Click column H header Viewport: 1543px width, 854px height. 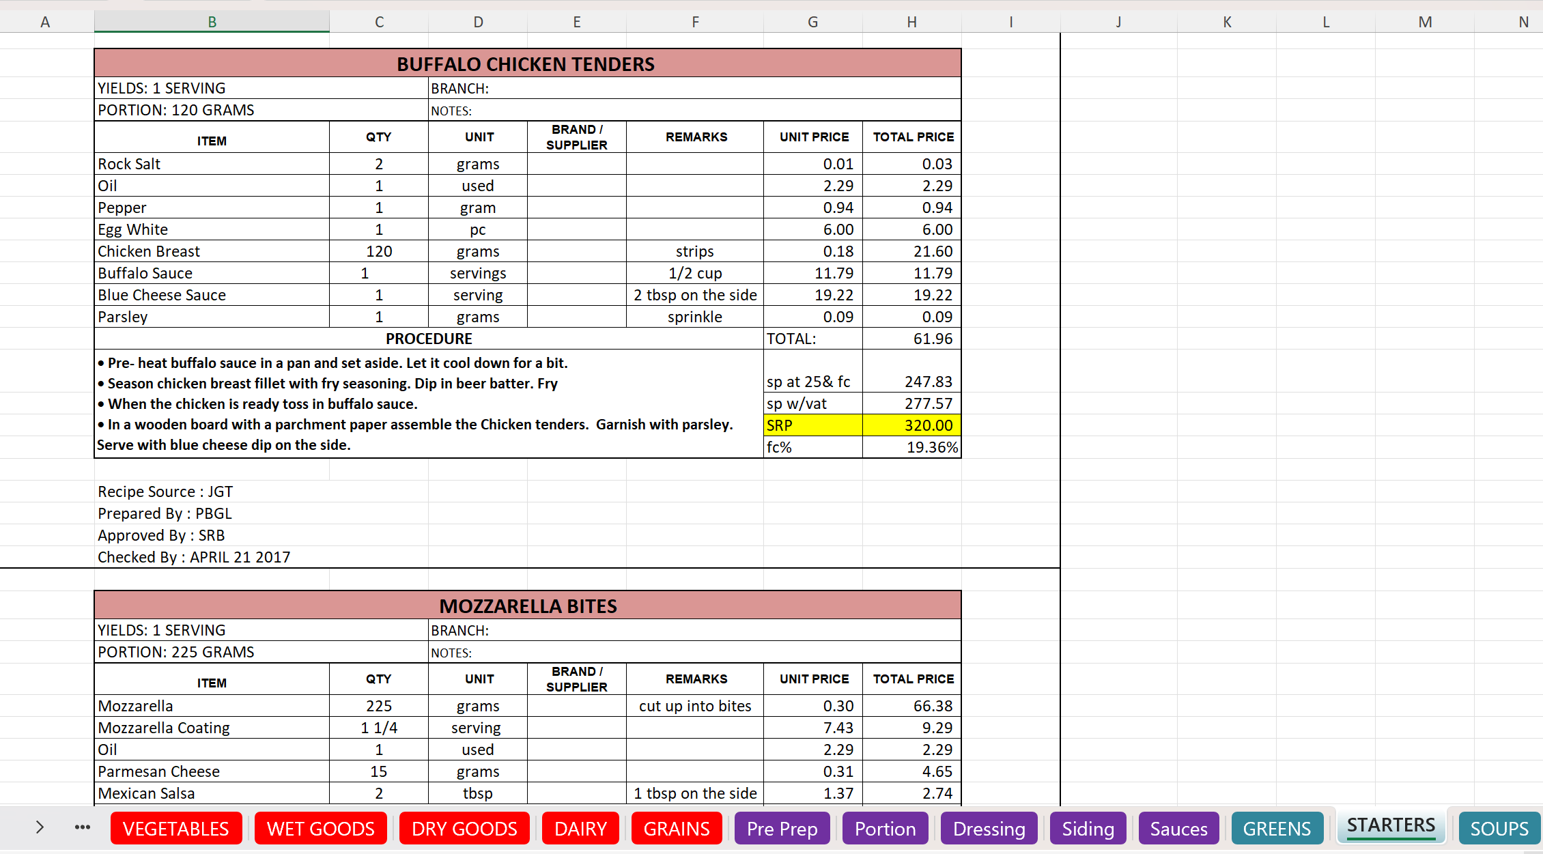pyautogui.click(x=911, y=22)
